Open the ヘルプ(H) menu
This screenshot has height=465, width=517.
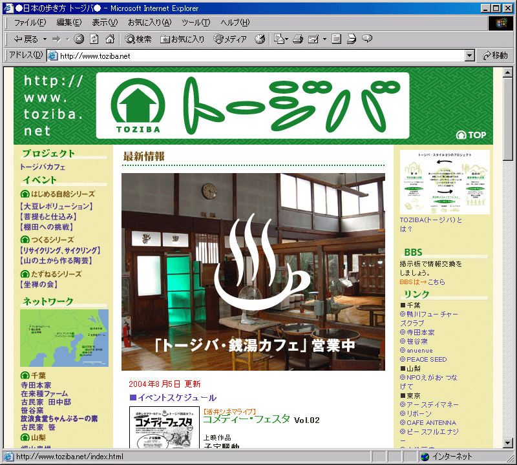tap(235, 23)
